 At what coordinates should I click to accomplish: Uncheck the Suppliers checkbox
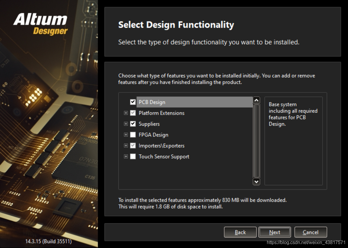coord(133,124)
